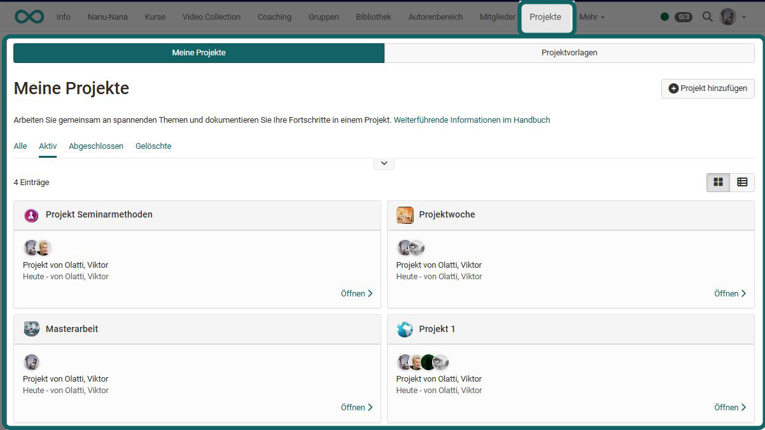The height and width of the screenshot is (430, 765).
Task: Open the search magnifier icon
Action: pos(707,17)
